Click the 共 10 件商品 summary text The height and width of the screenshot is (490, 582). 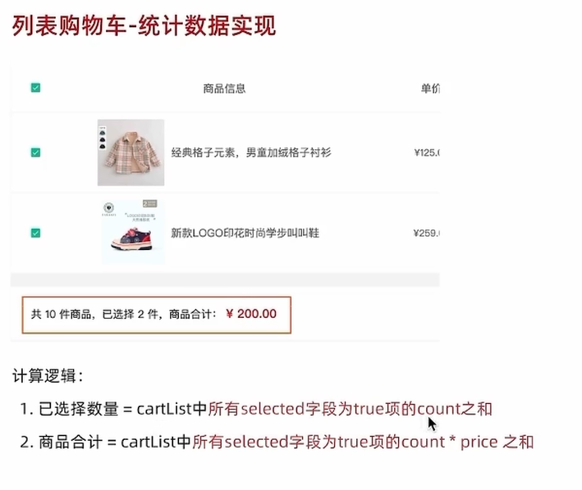(61, 315)
